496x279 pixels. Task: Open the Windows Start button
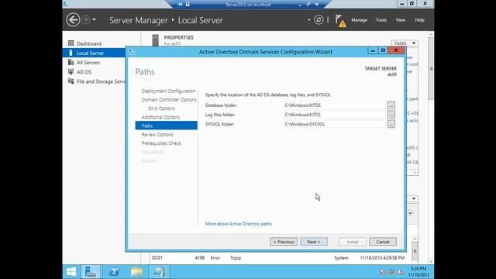pyautogui.click(x=71, y=272)
